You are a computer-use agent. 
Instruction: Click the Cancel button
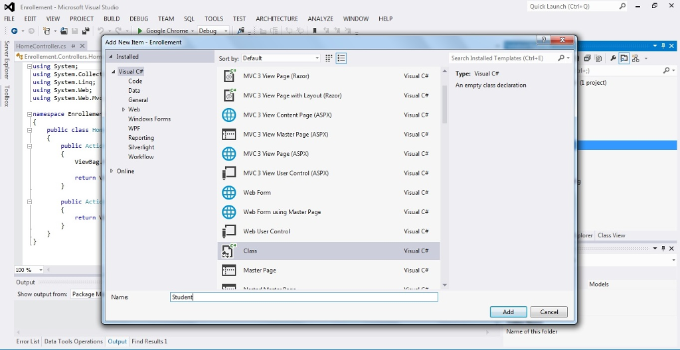click(x=549, y=312)
